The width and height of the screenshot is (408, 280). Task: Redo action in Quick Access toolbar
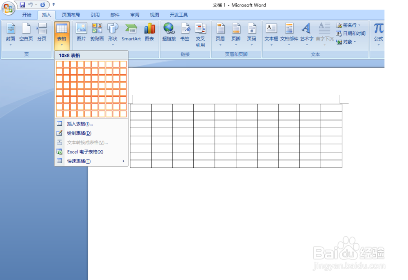point(42,4)
